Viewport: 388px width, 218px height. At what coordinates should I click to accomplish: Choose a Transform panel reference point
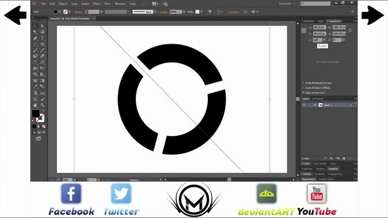[x=304, y=30]
